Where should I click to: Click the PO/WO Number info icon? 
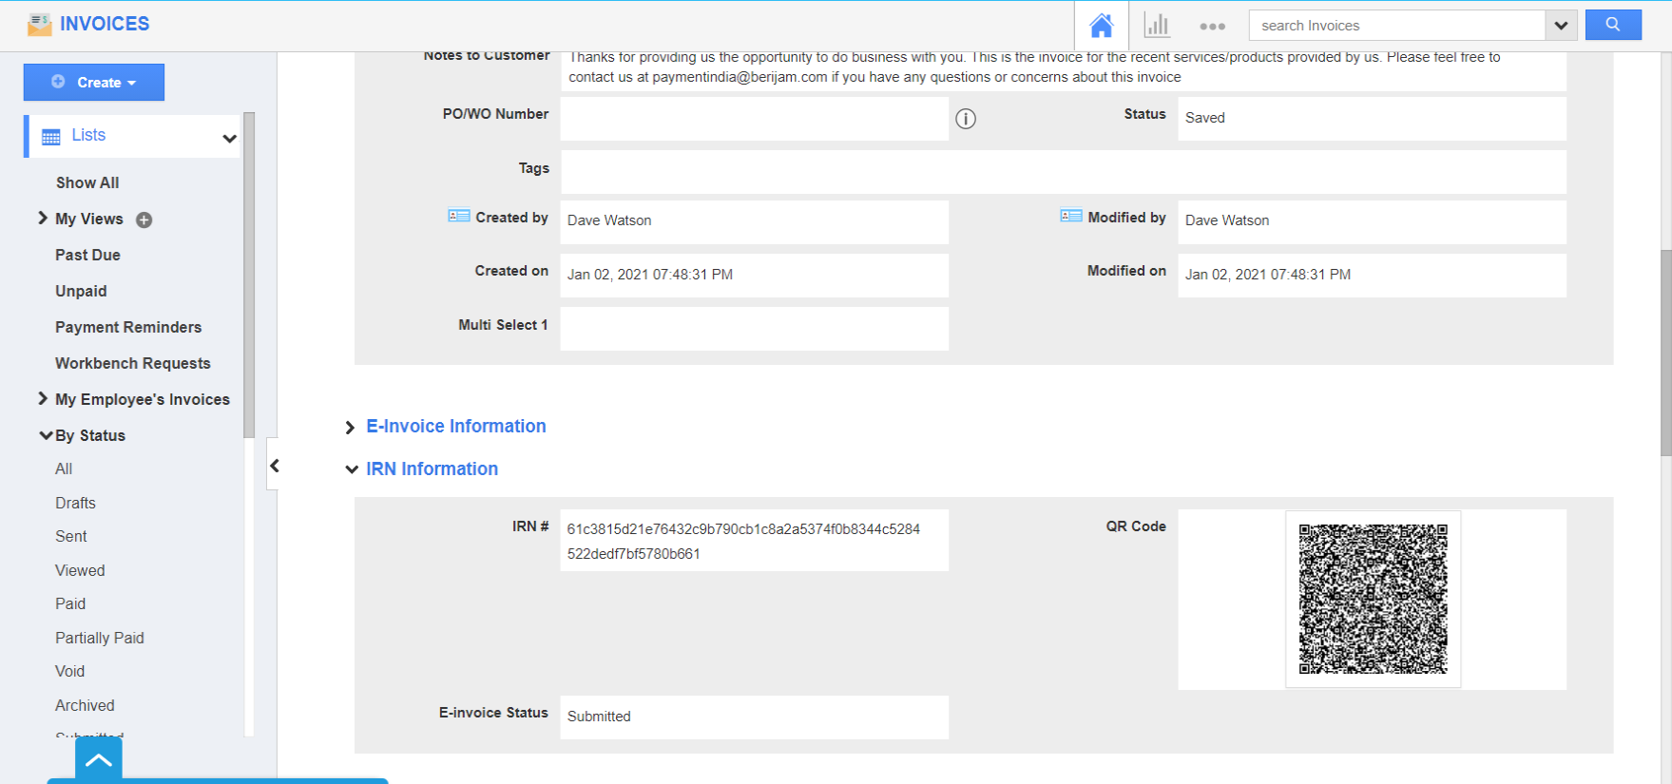pos(966,119)
